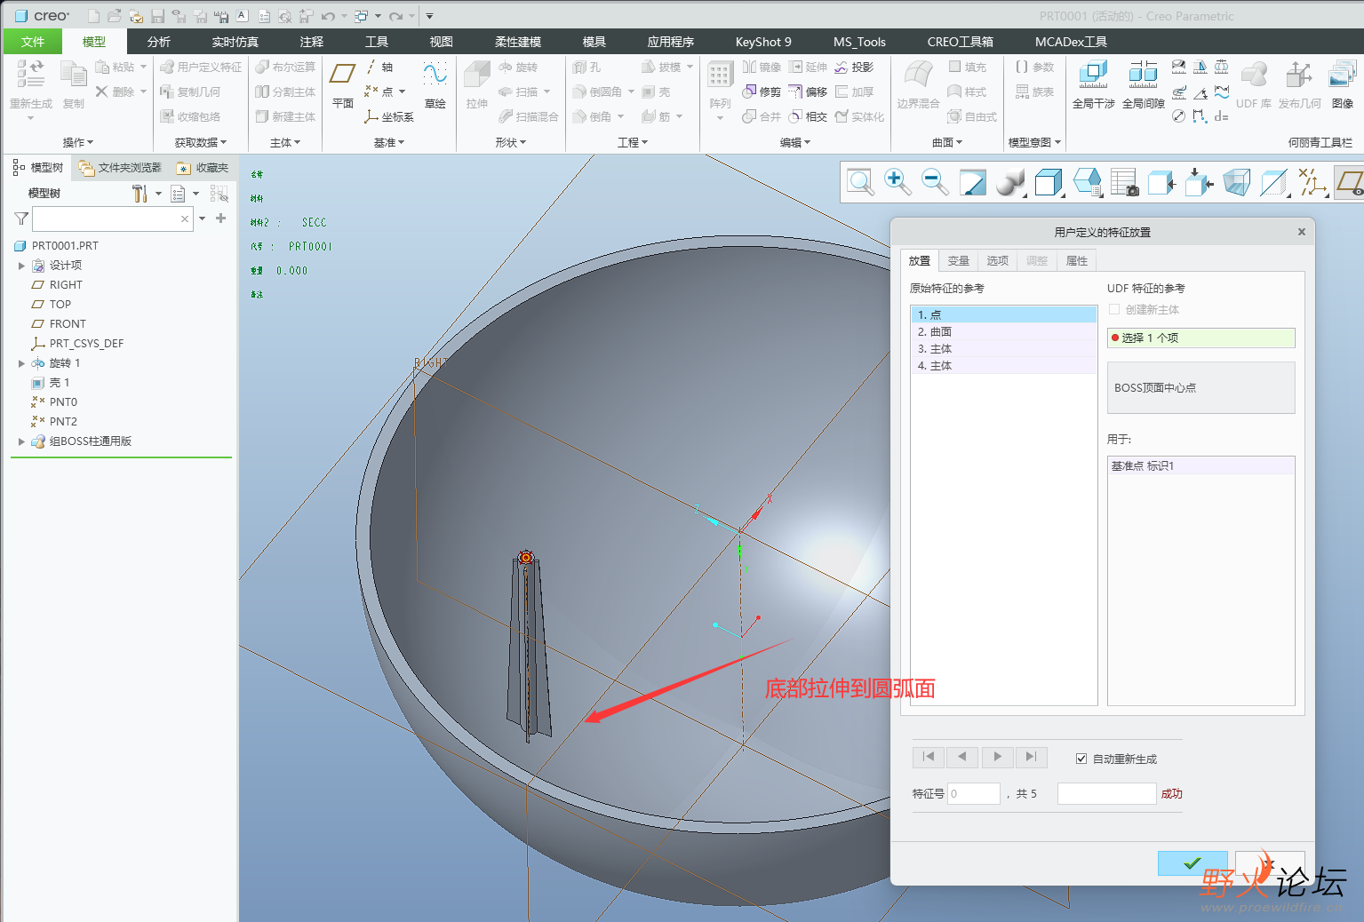Open the 操作 group dropdown
This screenshot has width=1364, height=922.
[x=77, y=142]
